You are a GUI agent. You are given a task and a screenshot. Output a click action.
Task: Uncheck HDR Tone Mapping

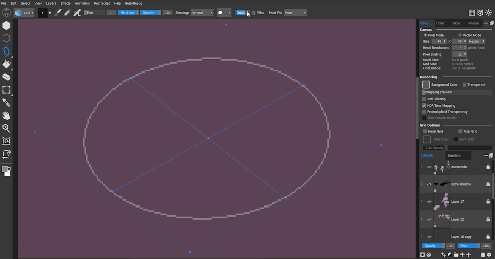424,106
